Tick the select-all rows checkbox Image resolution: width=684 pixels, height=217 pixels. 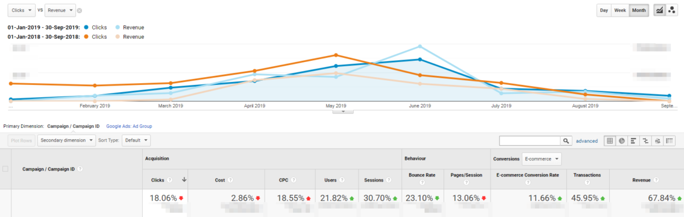(5, 169)
